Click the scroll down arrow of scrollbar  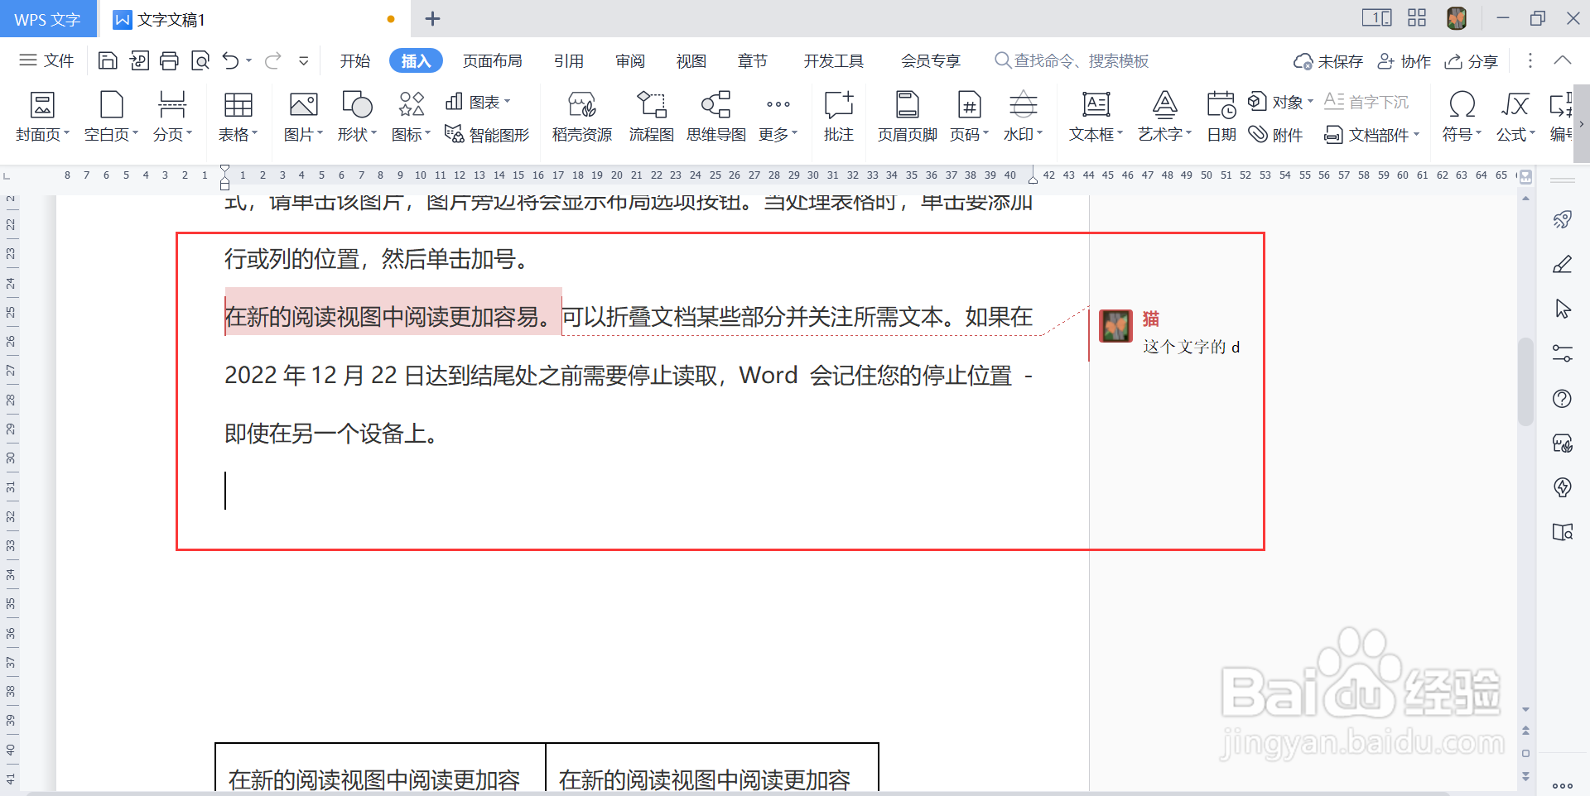1525,710
